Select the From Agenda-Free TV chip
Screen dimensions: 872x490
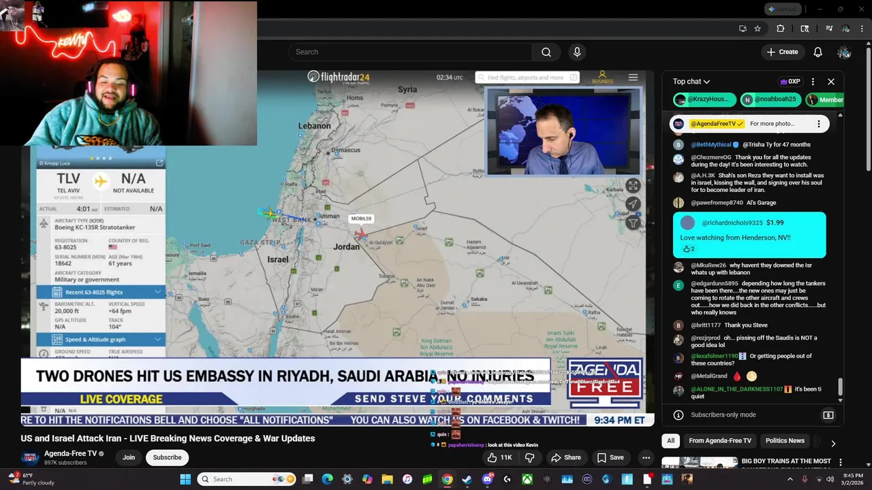point(720,441)
